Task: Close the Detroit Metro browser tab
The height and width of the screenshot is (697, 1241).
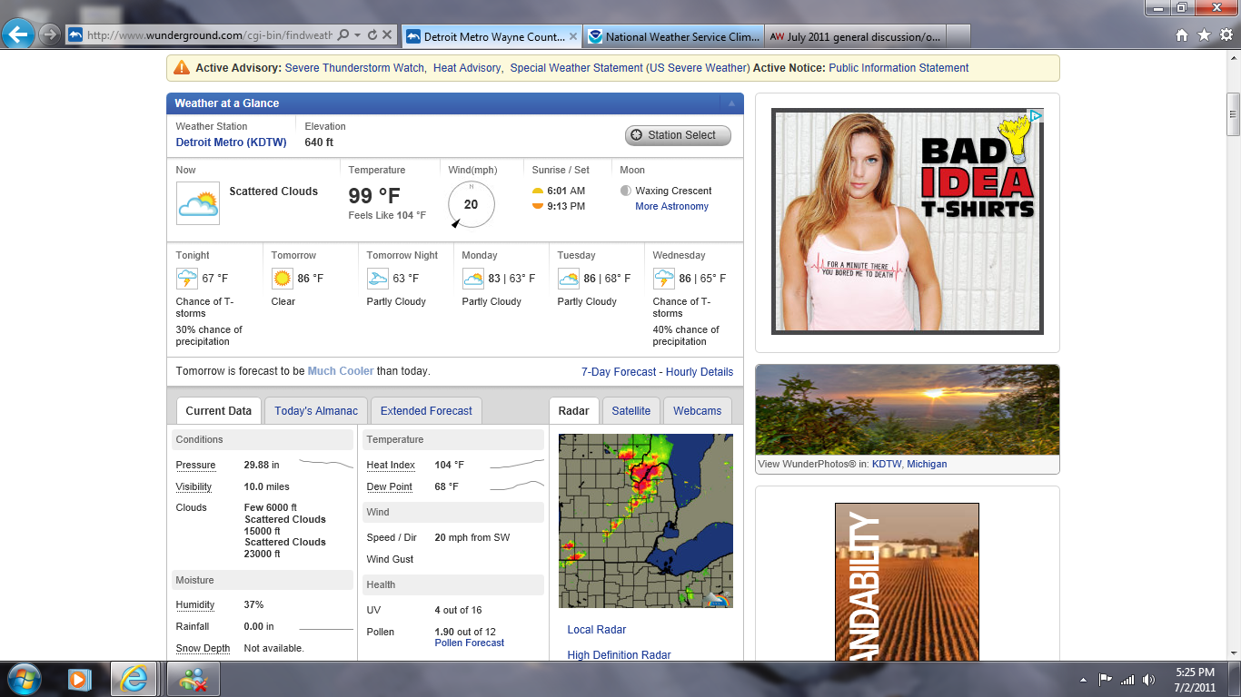Action: tap(573, 37)
